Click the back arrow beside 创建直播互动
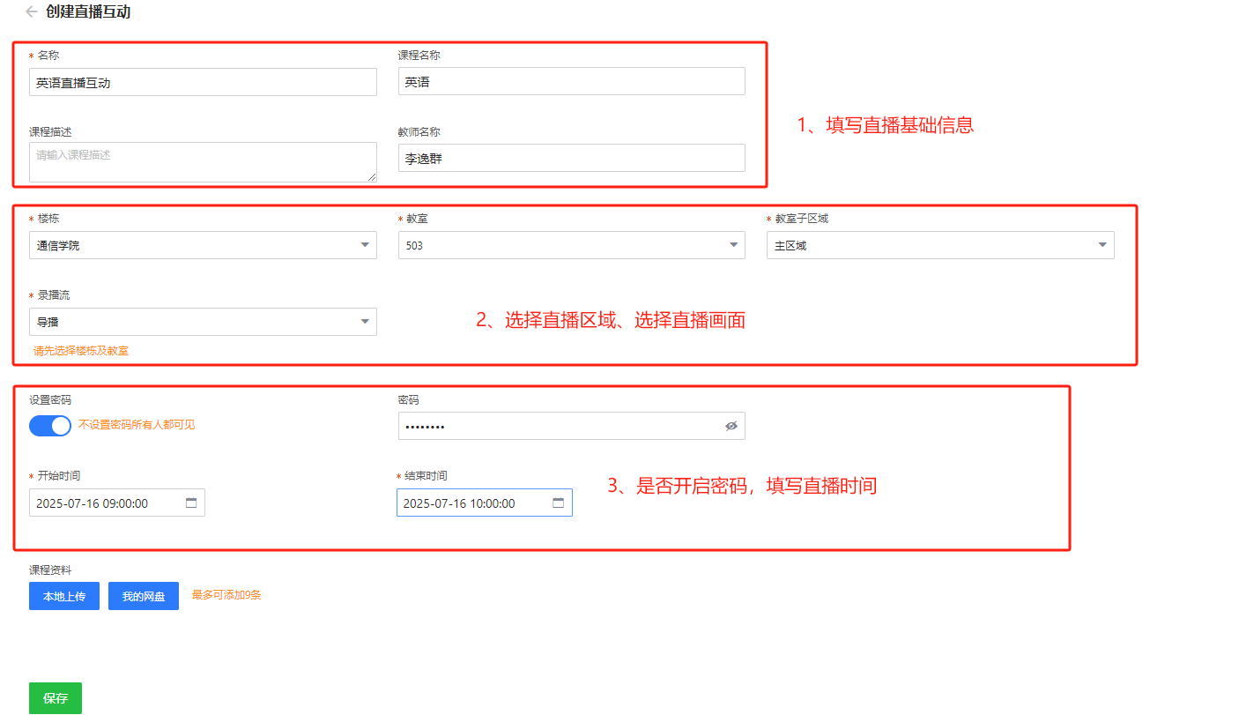 pyautogui.click(x=32, y=12)
